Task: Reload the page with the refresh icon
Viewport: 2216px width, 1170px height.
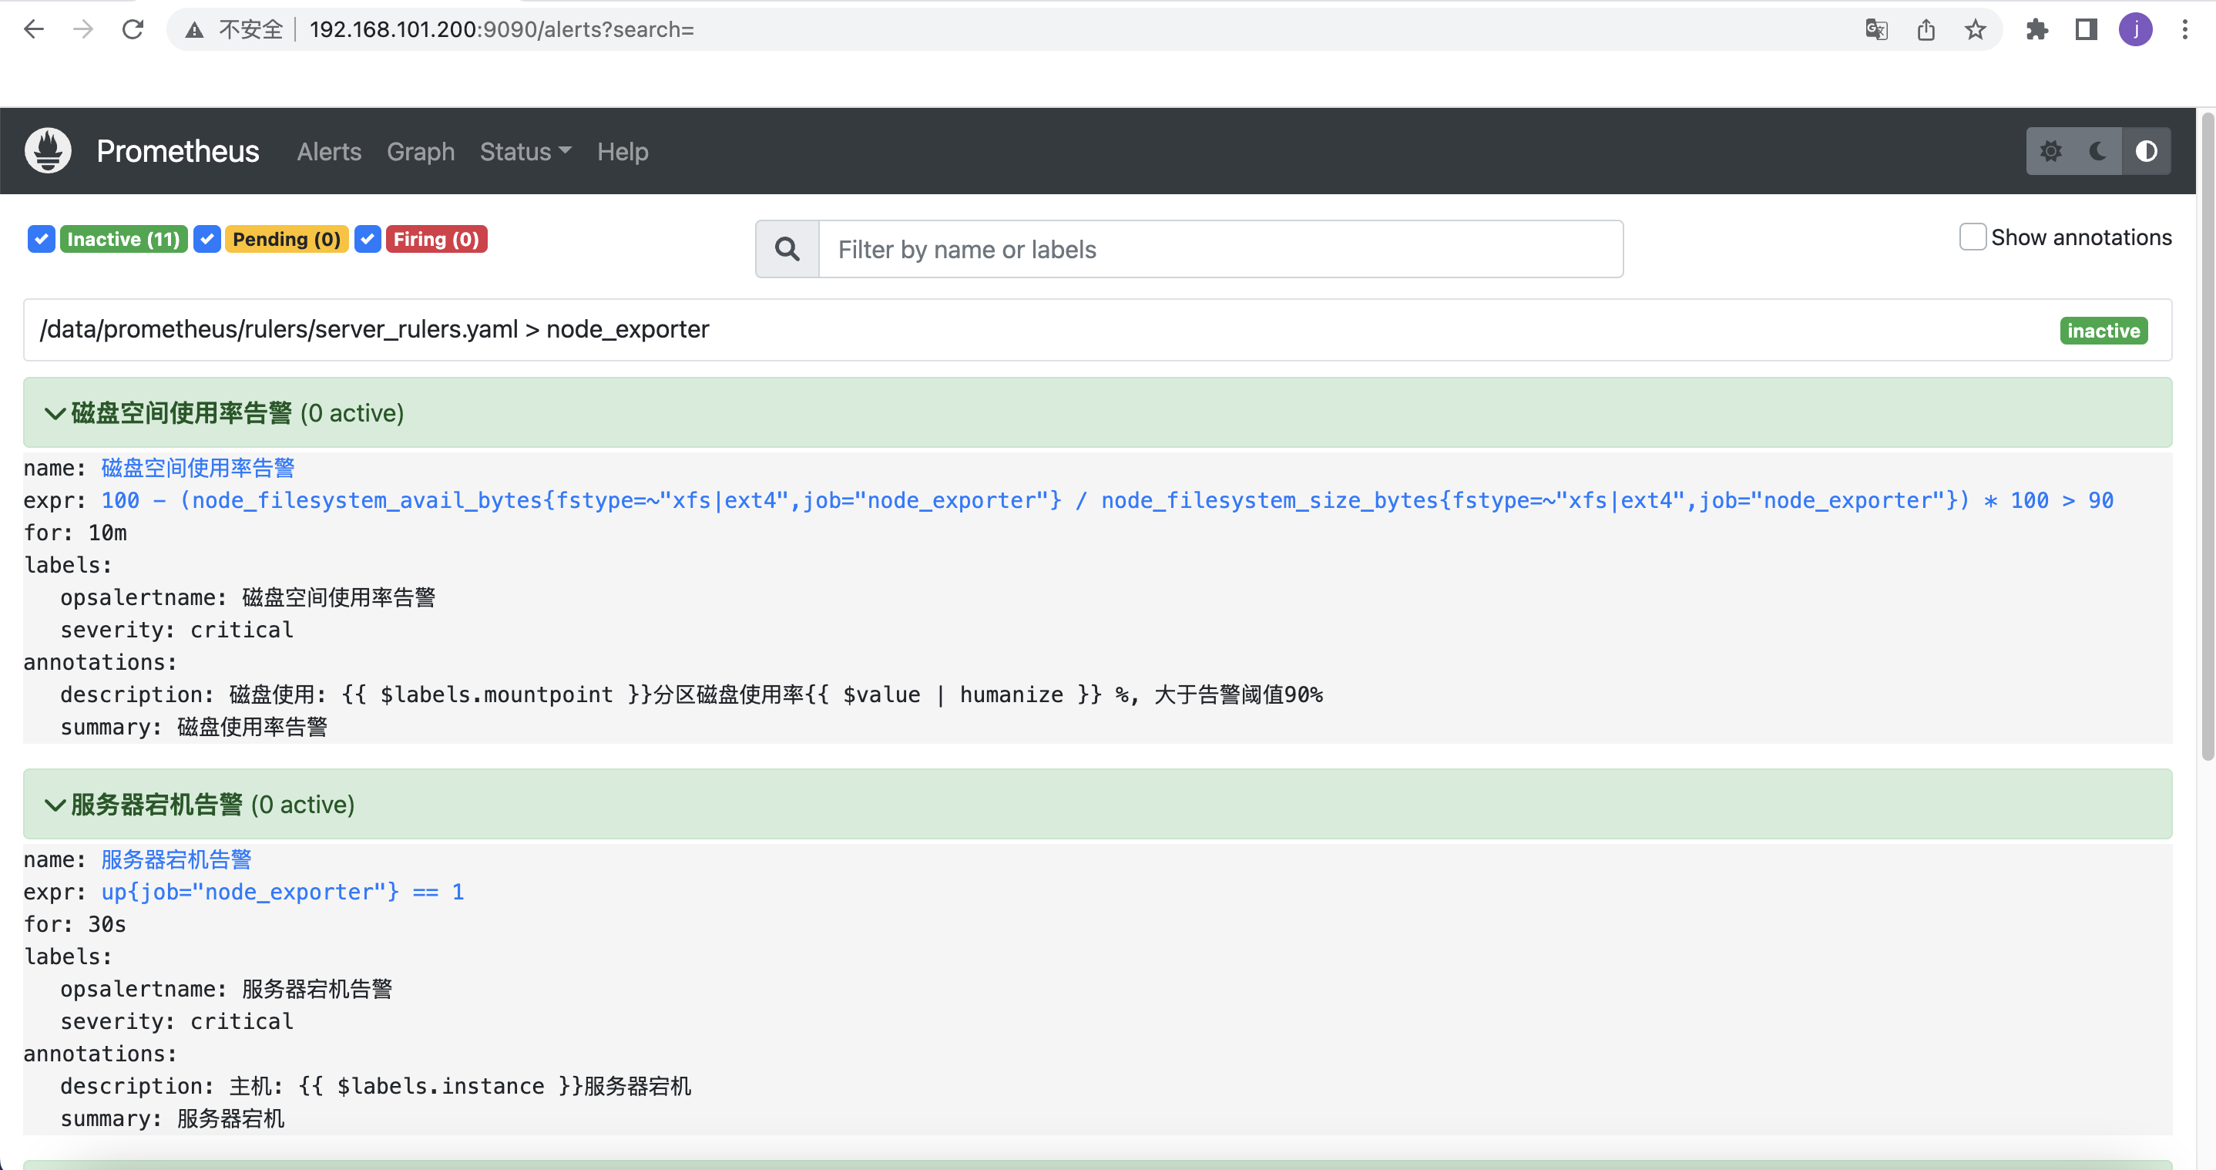Action: click(133, 29)
